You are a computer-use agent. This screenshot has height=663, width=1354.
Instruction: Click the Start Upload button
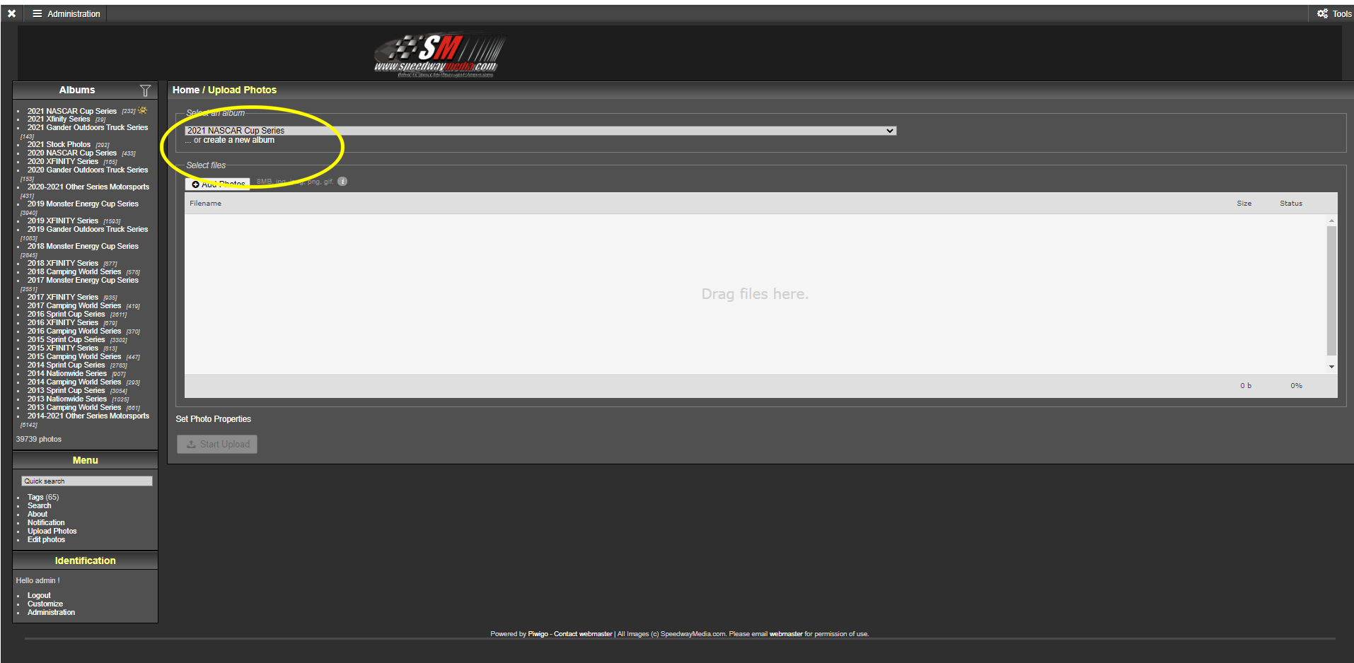(x=217, y=444)
